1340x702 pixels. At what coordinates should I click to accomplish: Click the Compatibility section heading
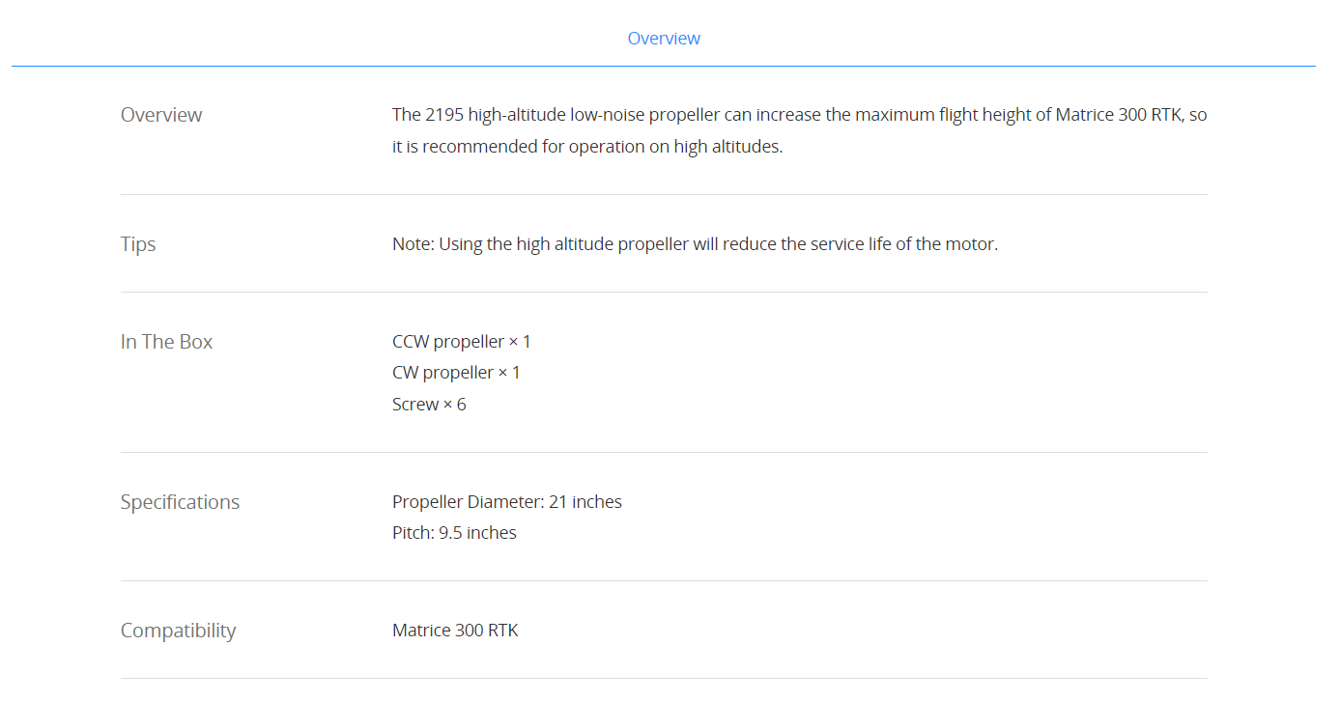click(178, 631)
